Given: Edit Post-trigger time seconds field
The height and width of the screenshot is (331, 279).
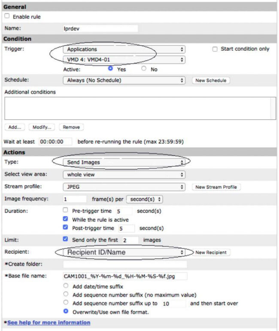Looking at the screenshot, I should point(126,228).
